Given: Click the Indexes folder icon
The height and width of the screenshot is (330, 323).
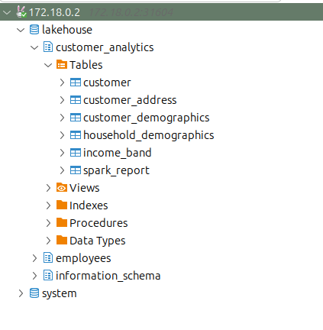Looking at the screenshot, I should (62, 205).
